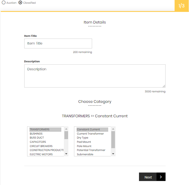189x185 pixels.
Task: Click the Item Title input field
Action: click(x=58, y=43)
